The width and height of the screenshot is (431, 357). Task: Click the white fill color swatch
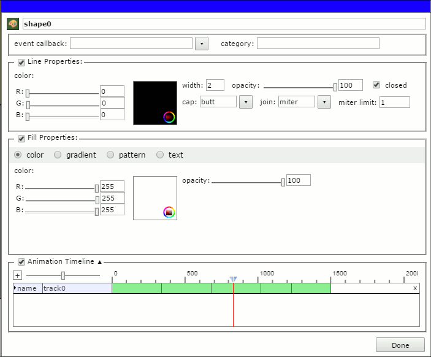tap(155, 198)
